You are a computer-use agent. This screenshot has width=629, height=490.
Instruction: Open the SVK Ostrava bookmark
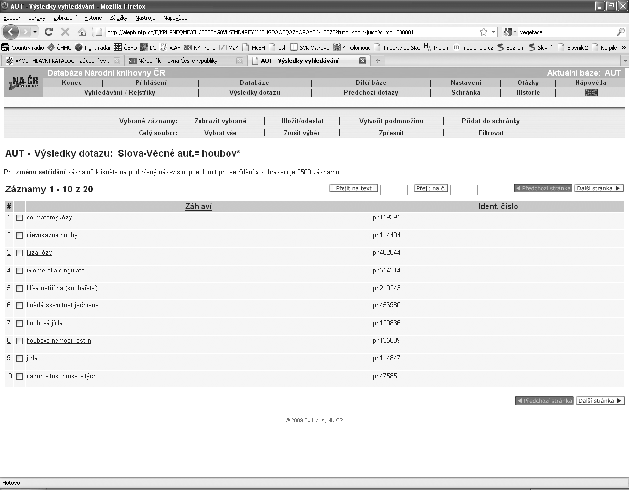(310, 48)
